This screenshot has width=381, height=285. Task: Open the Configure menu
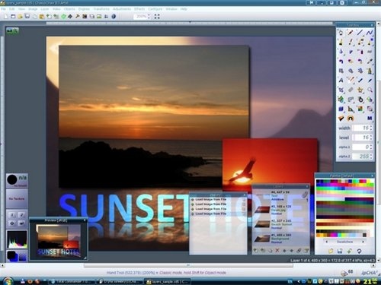(x=155, y=9)
